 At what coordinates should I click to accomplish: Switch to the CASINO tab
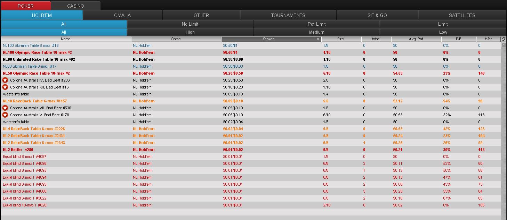pyautogui.click(x=75, y=6)
